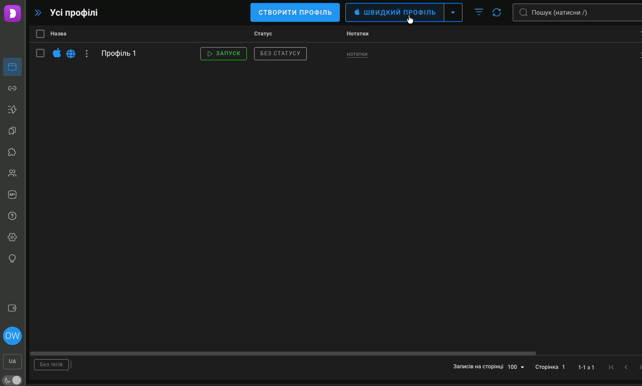Open the team users sidebar icon
Screen dimensions: 642x386
click(12, 173)
